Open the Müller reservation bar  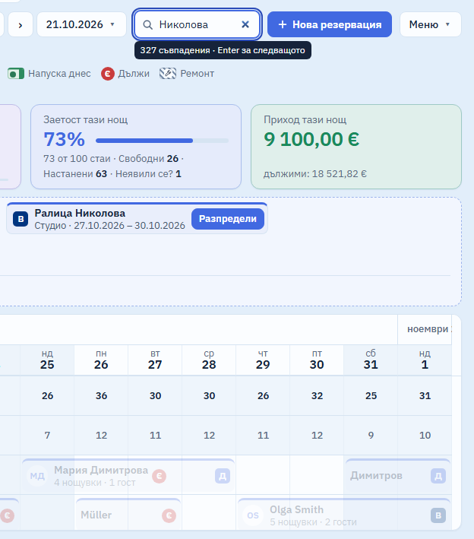pyautogui.click(x=128, y=515)
